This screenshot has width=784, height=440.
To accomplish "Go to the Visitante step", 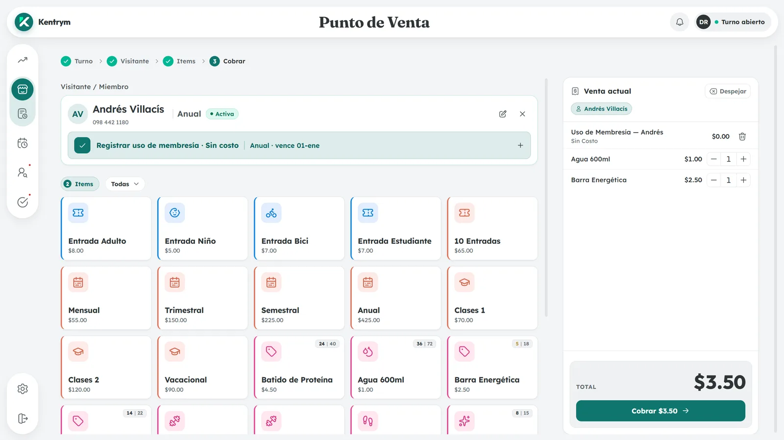I will [128, 61].
